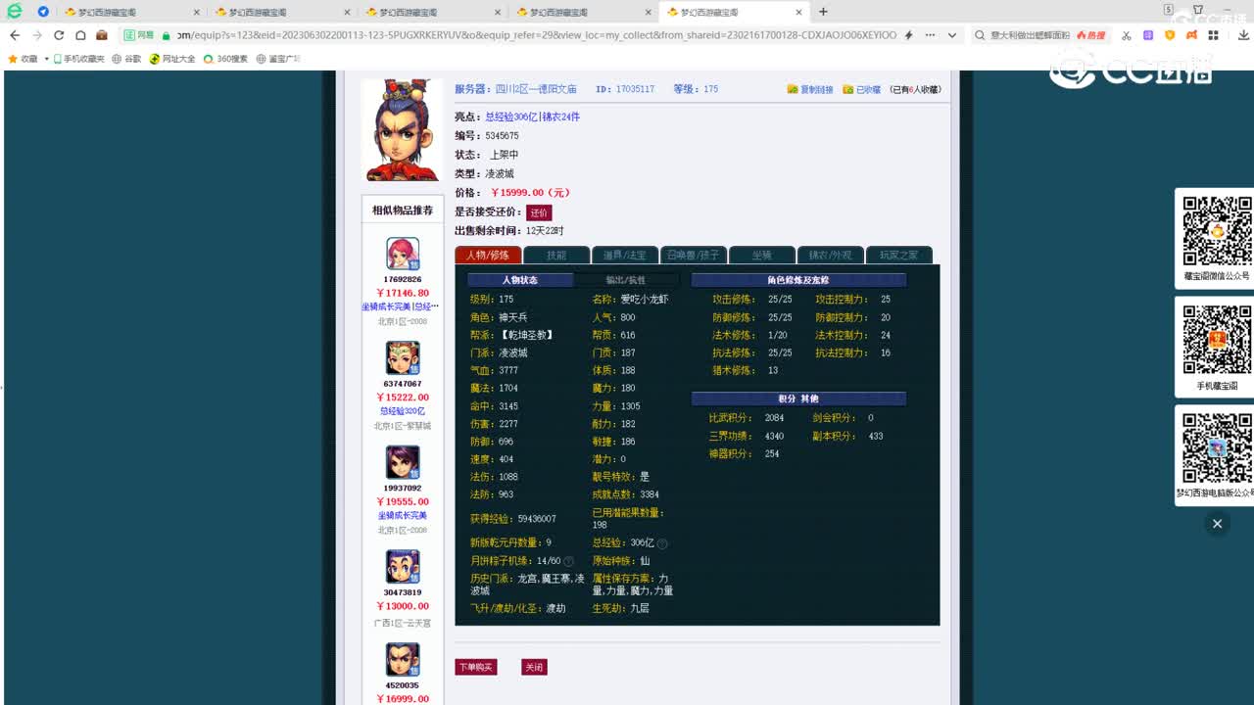Click the question mark beside 月饼粽子机缘
Image resolution: width=1254 pixels, height=705 pixels.
point(568,561)
